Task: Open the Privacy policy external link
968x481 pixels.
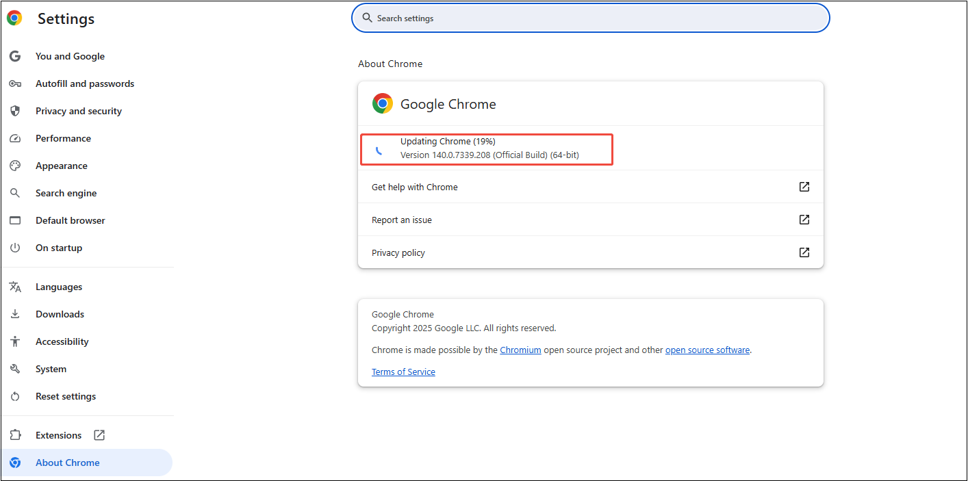Action: click(803, 252)
